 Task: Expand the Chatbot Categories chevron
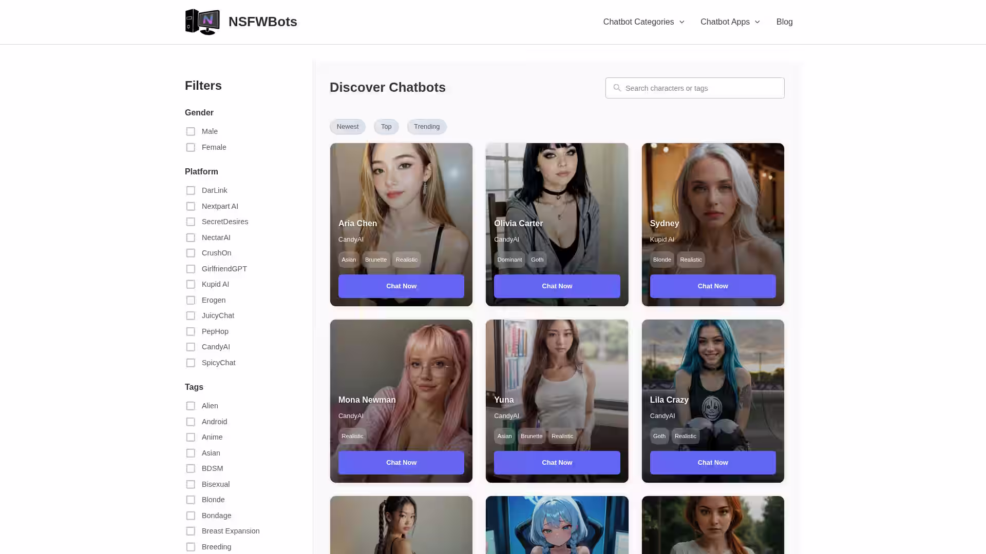(x=682, y=22)
